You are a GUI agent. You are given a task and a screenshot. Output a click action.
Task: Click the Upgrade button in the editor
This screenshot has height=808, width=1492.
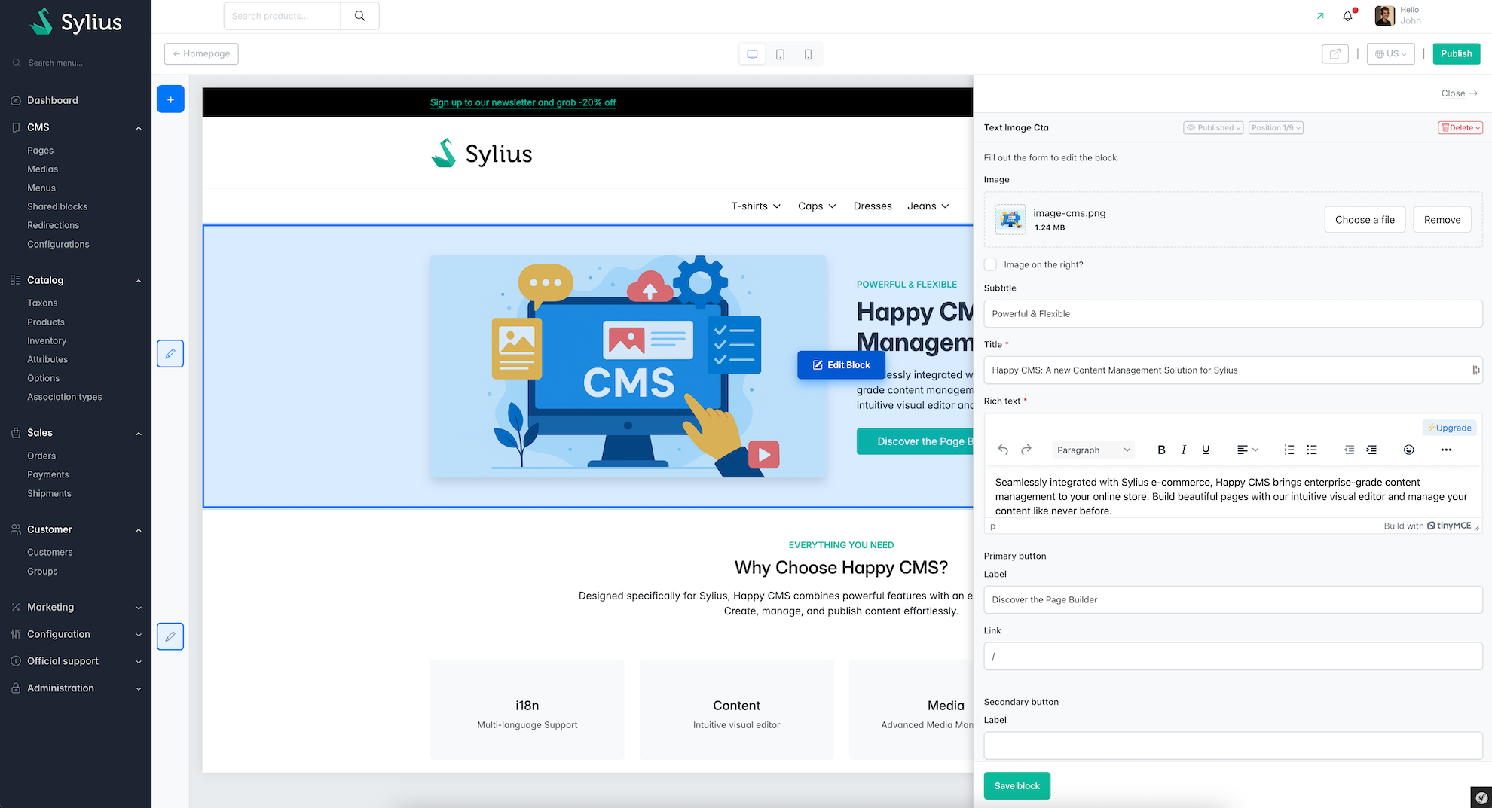coord(1449,428)
